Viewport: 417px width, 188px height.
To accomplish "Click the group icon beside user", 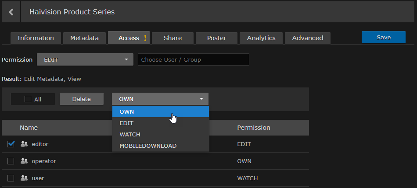I will (x=24, y=178).
